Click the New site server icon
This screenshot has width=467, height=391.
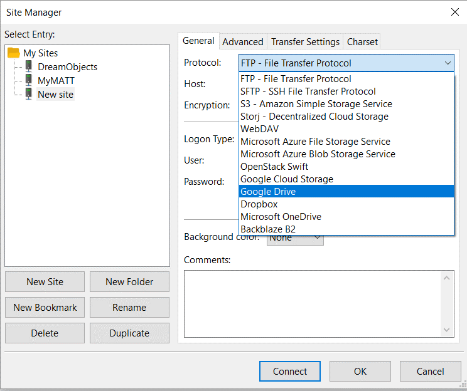point(28,94)
